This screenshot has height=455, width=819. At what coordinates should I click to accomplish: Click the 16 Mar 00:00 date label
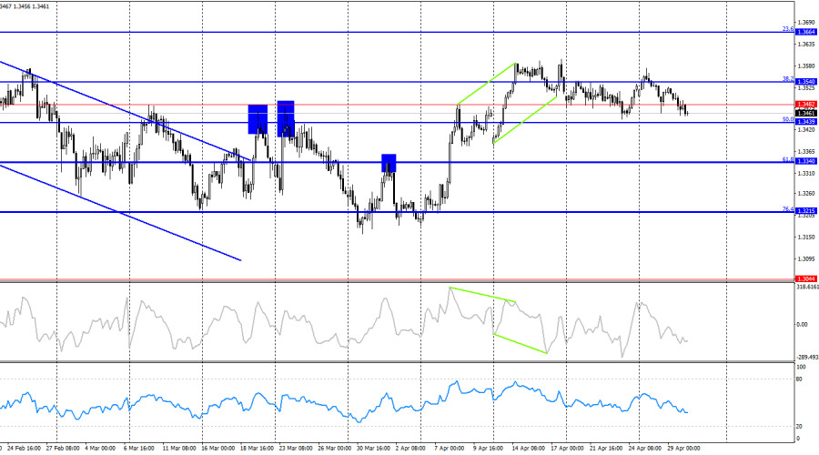(x=217, y=449)
